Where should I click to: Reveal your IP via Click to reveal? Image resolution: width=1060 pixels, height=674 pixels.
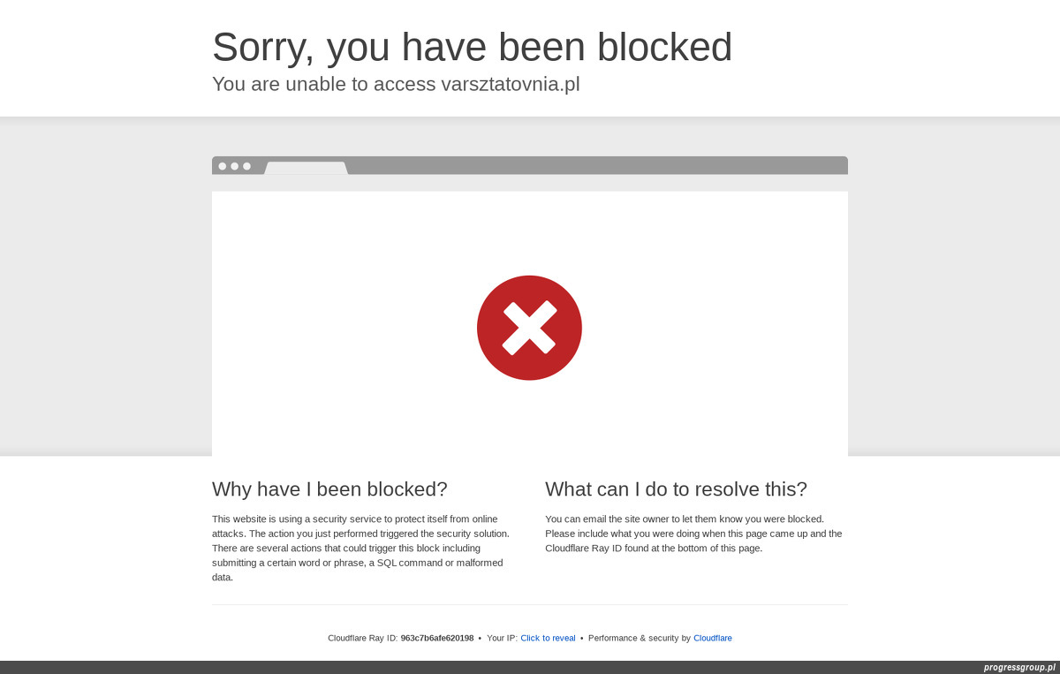point(548,638)
